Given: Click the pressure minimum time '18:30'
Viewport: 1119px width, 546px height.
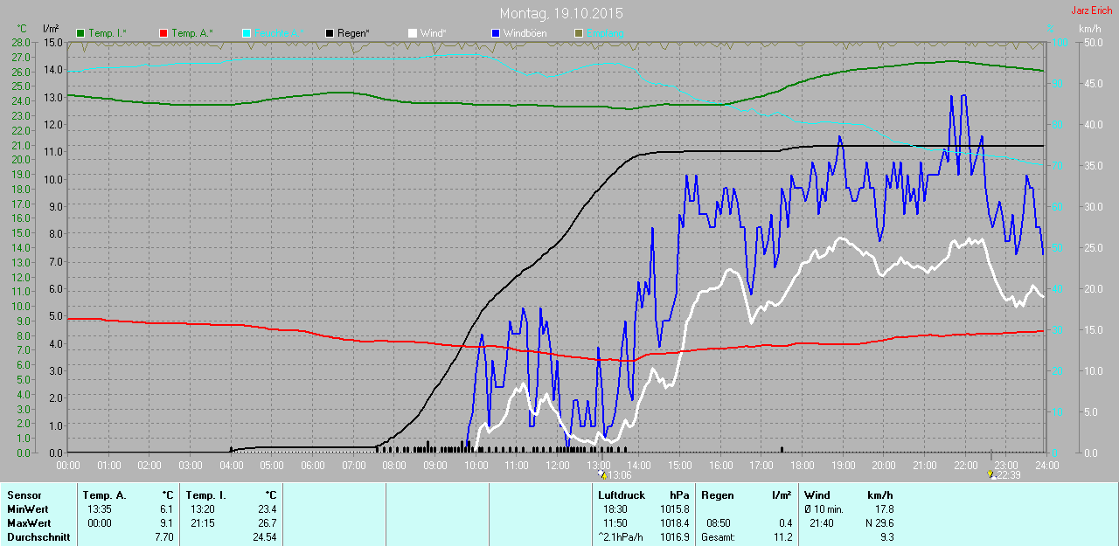Looking at the screenshot, I should tap(615, 509).
